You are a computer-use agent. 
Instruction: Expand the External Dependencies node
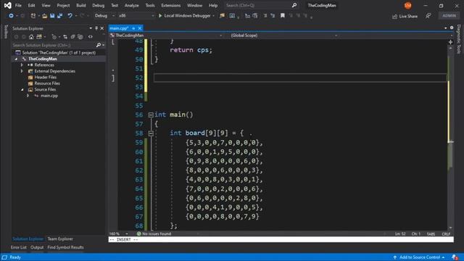coord(22,71)
